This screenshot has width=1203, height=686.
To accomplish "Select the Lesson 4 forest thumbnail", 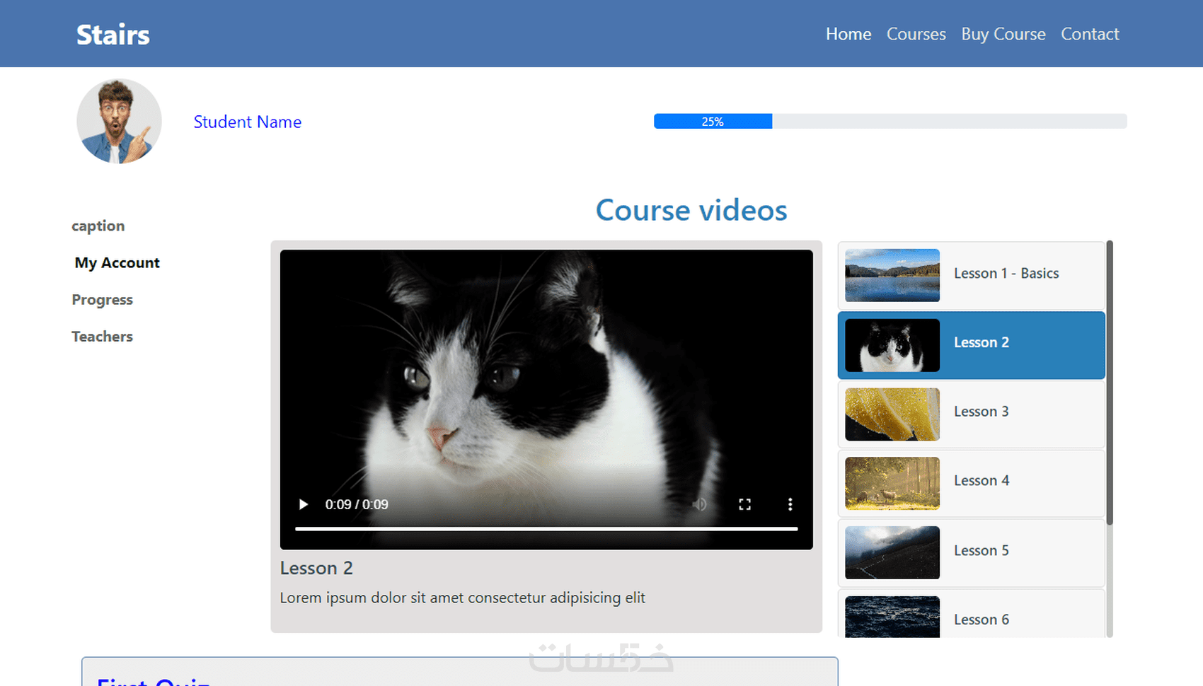I will click(892, 484).
